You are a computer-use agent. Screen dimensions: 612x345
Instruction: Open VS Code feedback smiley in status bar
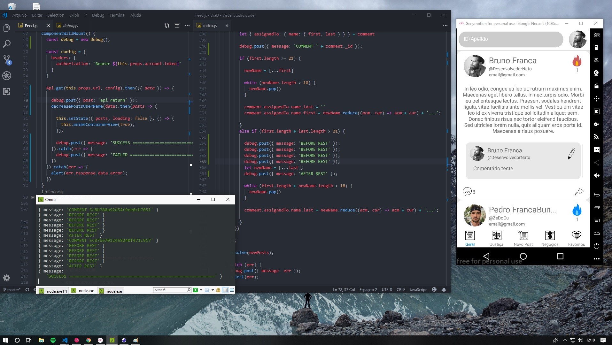pyautogui.click(x=434, y=289)
